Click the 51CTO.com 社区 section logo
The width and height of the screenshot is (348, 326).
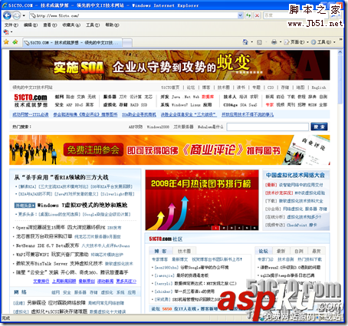click(x=166, y=239)
